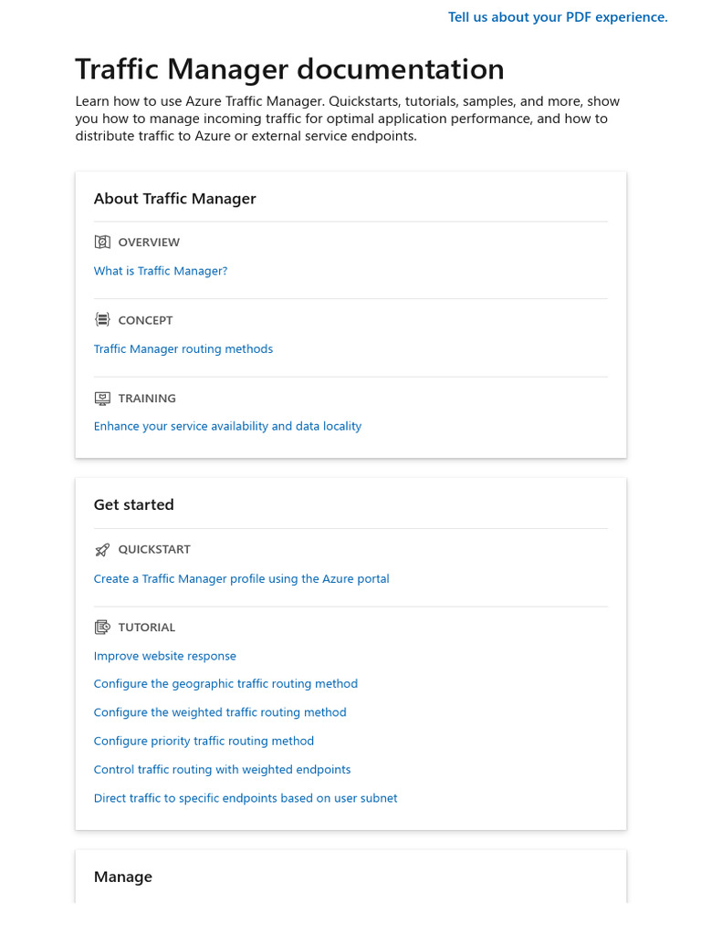Open Configure the geographic traffic routing method
Image resolution: width=701 pixels, height=934 pixels.
pos(225,684)
